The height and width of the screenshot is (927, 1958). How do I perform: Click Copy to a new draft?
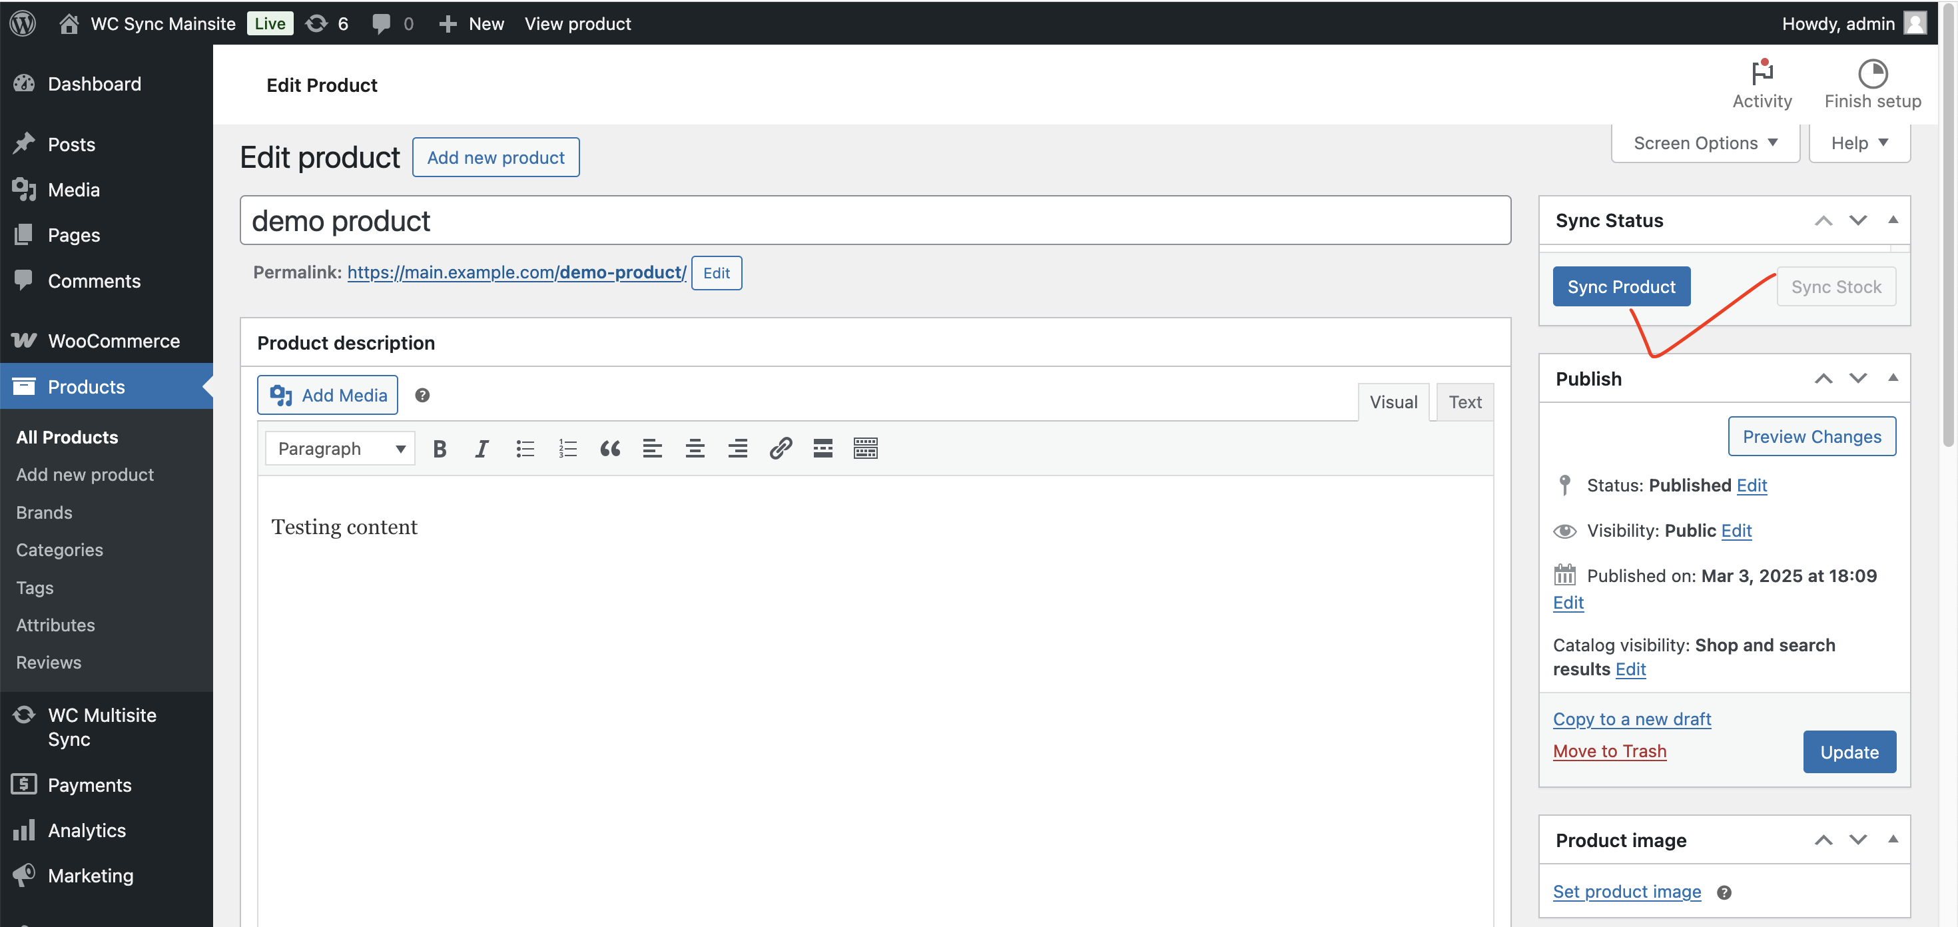tap(1632, 719)
